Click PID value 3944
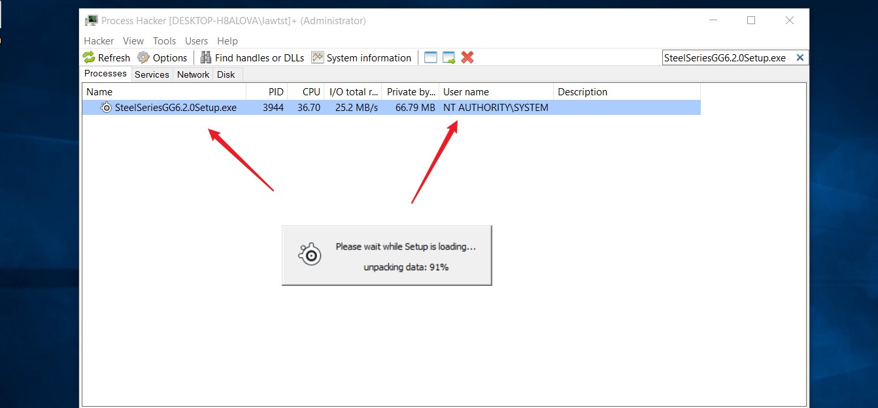This screenshot has height=408, width=878. point(273,108)
